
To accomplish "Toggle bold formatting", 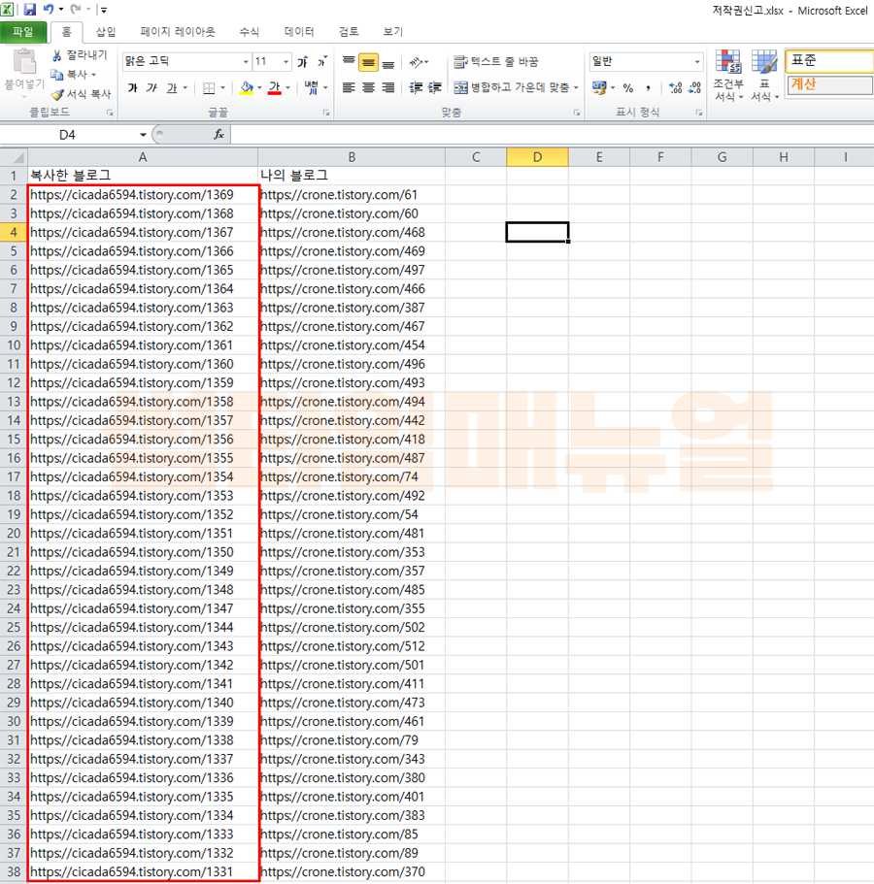I will (x=133, y=88).
